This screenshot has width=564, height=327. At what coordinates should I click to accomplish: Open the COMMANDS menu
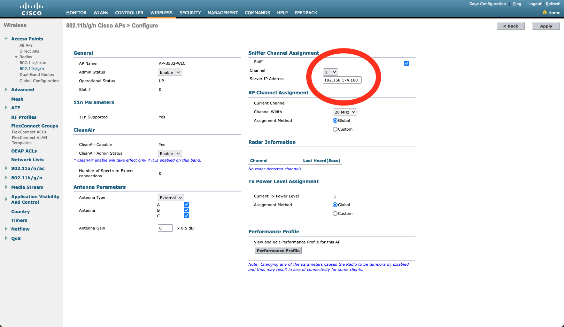[257, 13]
